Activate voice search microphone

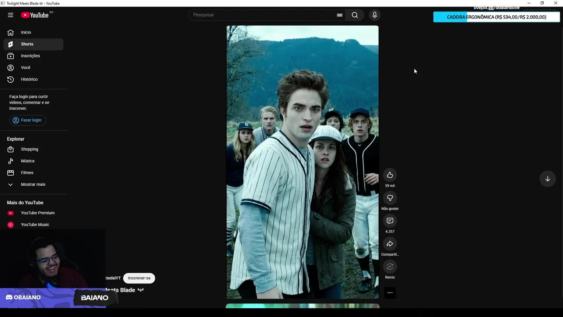(374, 15)
